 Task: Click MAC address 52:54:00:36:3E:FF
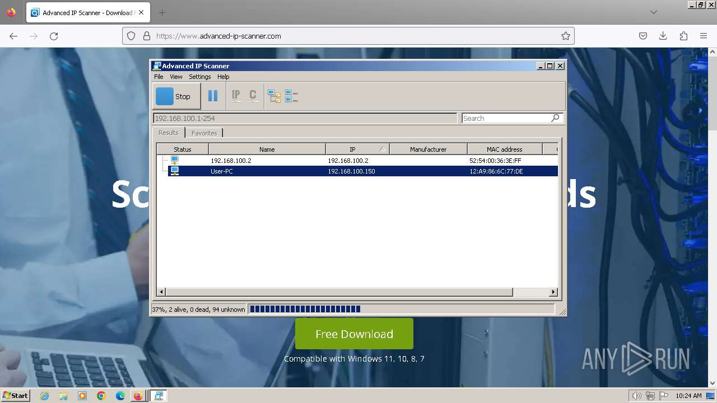[495, 161]
